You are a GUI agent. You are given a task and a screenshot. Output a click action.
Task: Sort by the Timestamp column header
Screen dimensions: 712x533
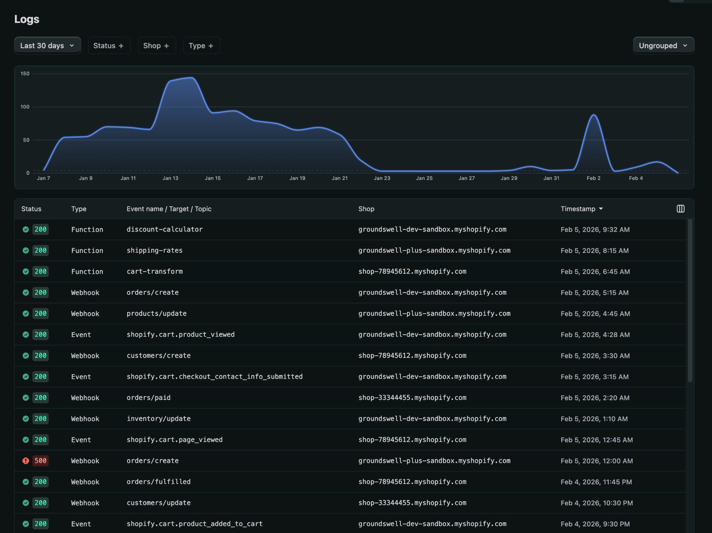point(582,209)
